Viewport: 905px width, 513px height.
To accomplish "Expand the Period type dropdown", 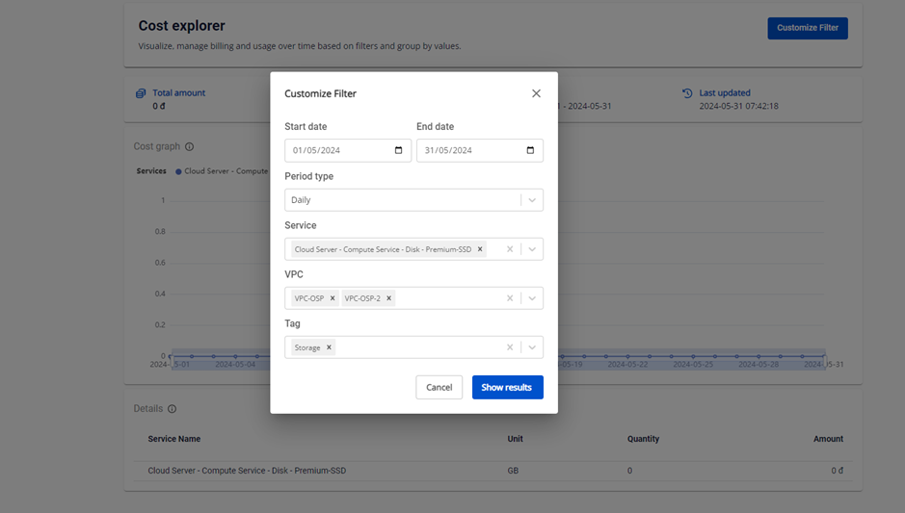I will pos(532,200).
